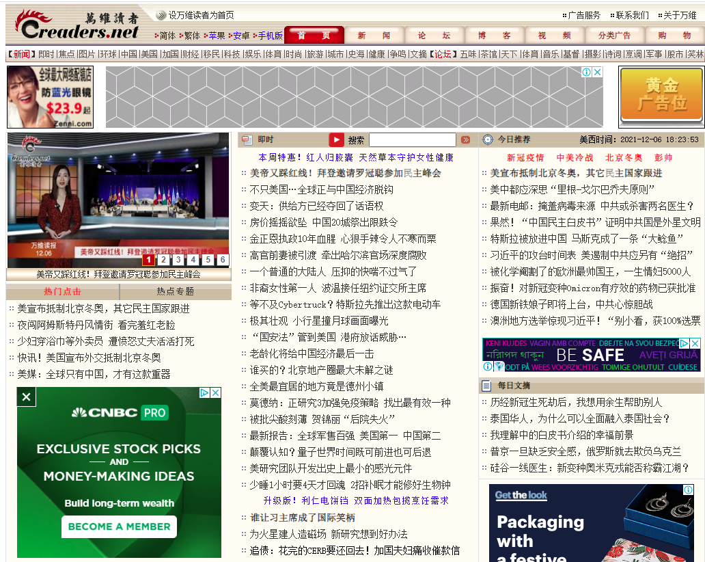Screen dimensions: 705x562
Task: Open headline 不只美国…全球正与中国经济脱钩
Action: click(322, 189)
